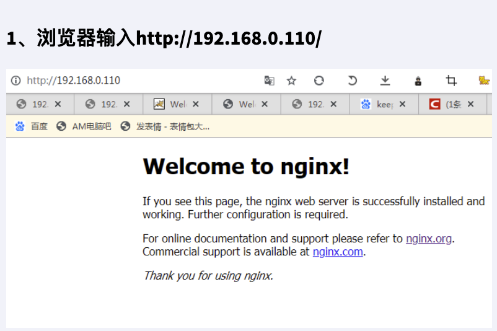The image size is (497, 331).
Task: Click the Welcome to nginx! heading
Action: pyautogui.click(x=246, y=166)
